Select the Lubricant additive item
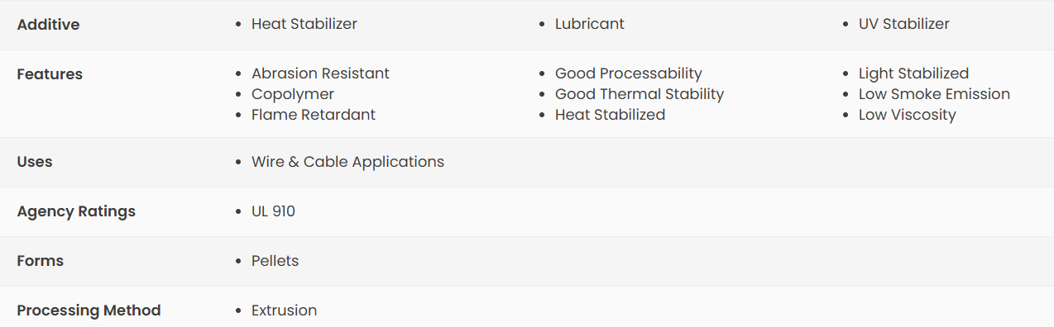Screen dimensions: 1054x327 point(590,24)
